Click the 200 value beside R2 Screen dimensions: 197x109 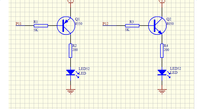(75, 50)
